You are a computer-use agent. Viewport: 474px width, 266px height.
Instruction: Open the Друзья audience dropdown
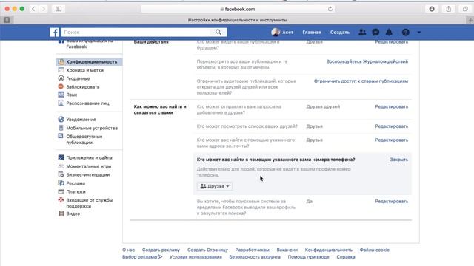tap(215, 186)
